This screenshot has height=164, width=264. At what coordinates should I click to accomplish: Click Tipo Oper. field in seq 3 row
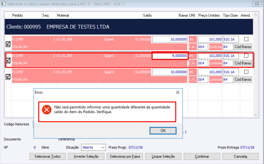point(231,72)
